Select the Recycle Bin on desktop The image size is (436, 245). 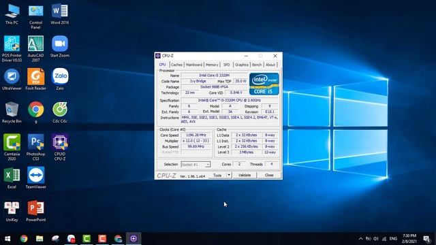[x=12, y=112]
